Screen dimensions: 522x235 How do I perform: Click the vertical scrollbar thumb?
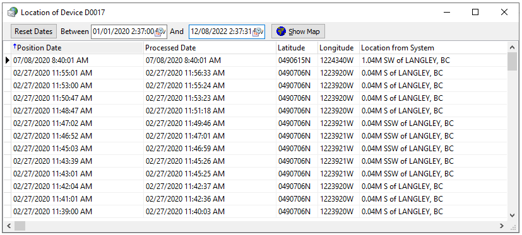(x=513, y=62)
